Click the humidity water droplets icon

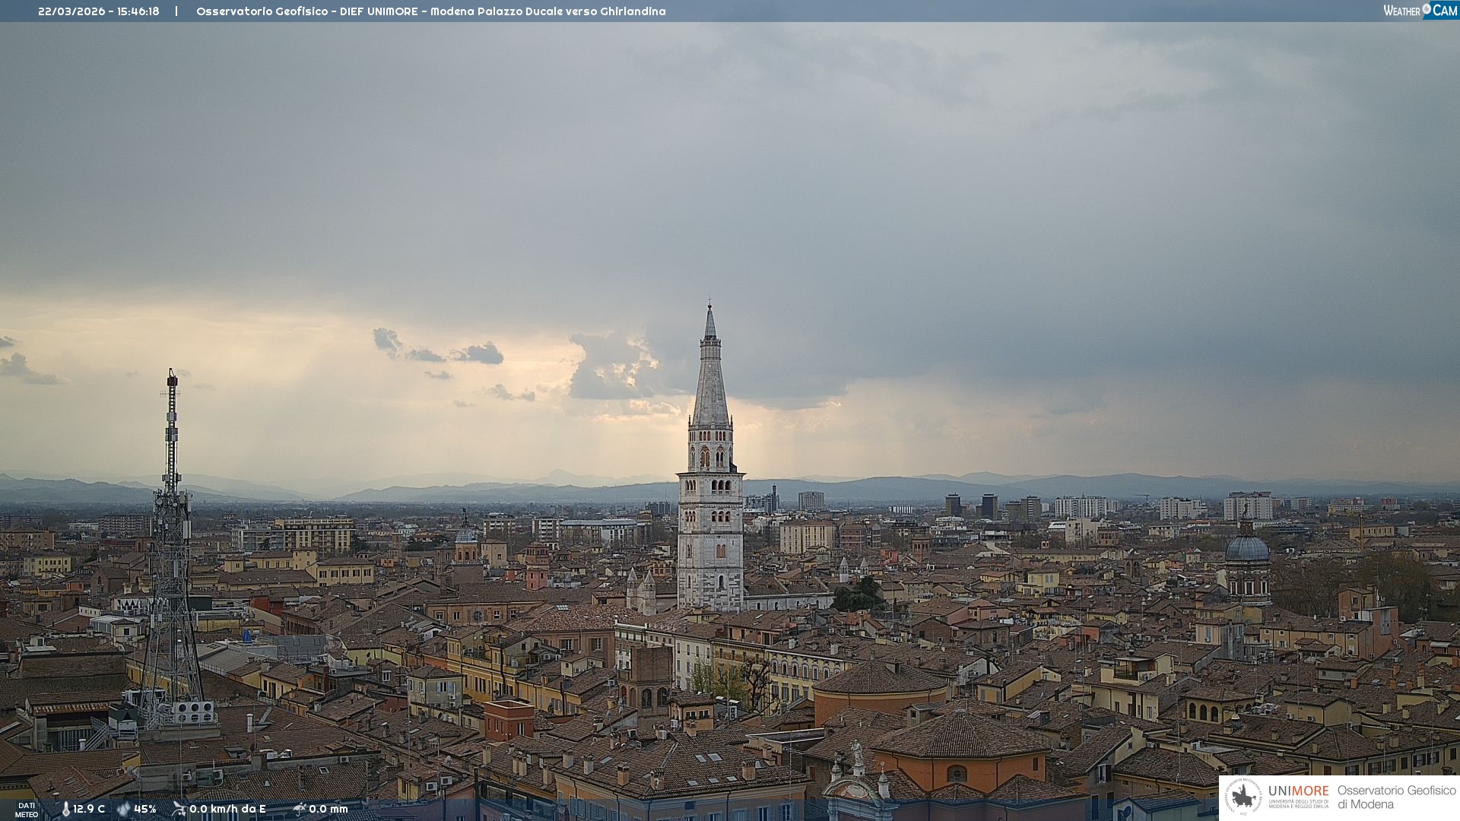click(123, 809)
